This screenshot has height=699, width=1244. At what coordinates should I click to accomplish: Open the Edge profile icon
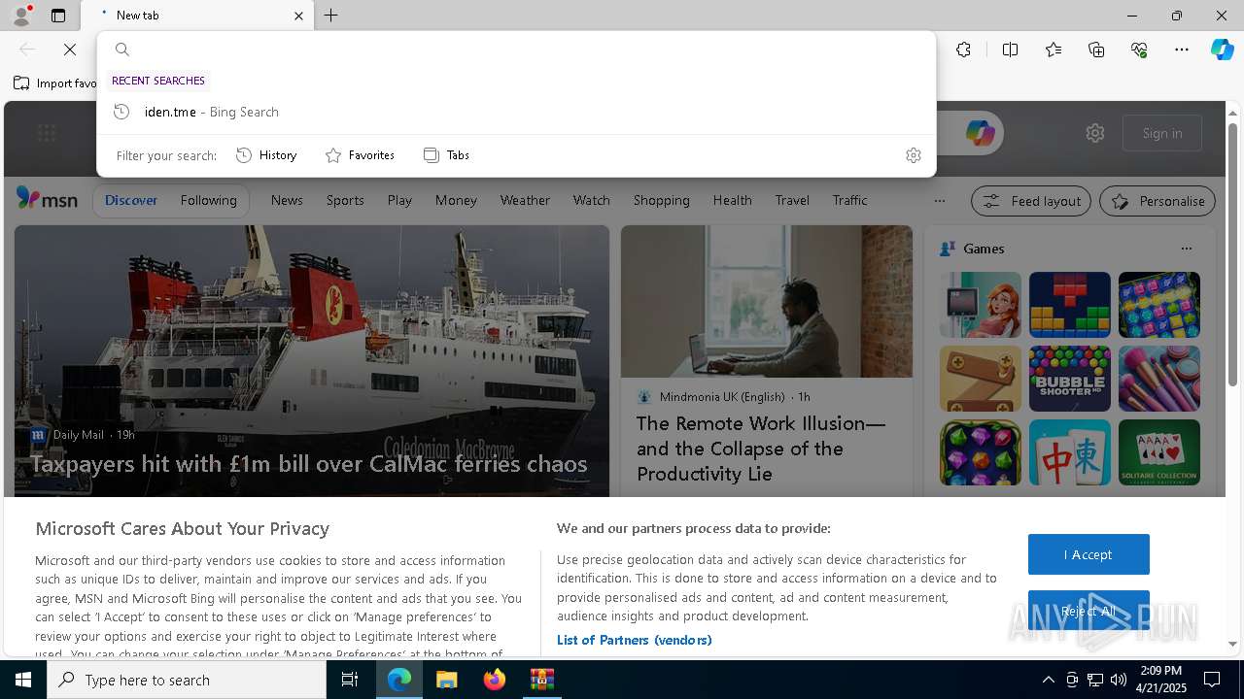[21, 15]
